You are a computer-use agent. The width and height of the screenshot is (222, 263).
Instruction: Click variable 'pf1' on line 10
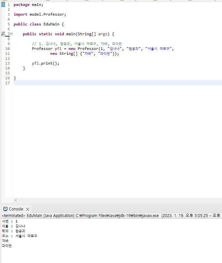pyautogui.click(x=58, y=49)
